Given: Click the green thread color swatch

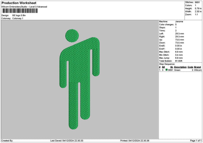Looking at the screenshot, I should 166,70.
